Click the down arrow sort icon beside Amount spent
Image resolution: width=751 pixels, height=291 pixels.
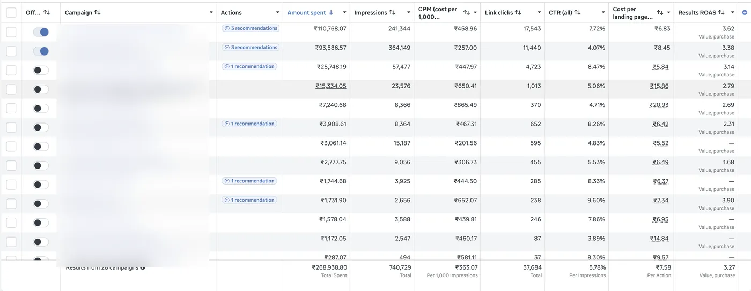coord(331,12)
